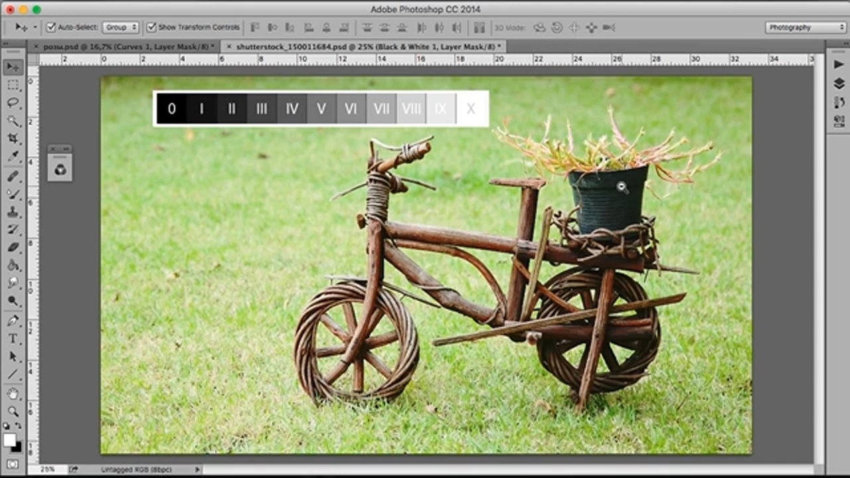Viewport: 850px width, 478px height.
Task: Reset default foreground and background colors
Action: (7, 426)
